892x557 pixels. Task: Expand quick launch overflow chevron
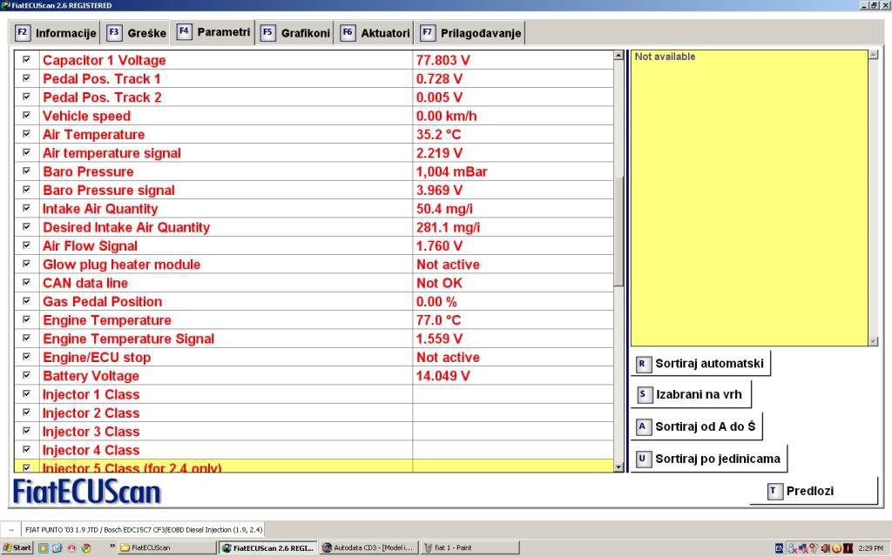pos(112,547)
